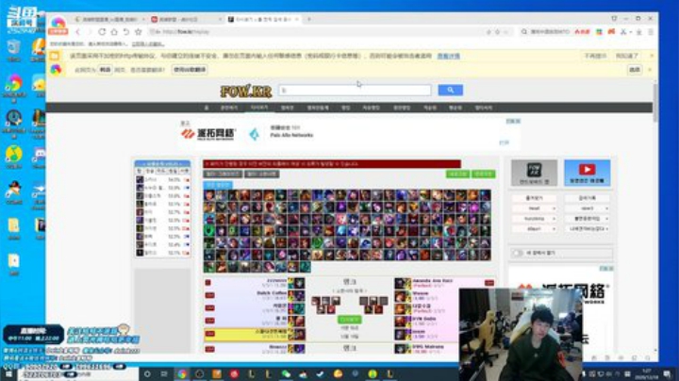
Task: Open the Cortana circle icon on the taskbar
Action: pos(147,374)
